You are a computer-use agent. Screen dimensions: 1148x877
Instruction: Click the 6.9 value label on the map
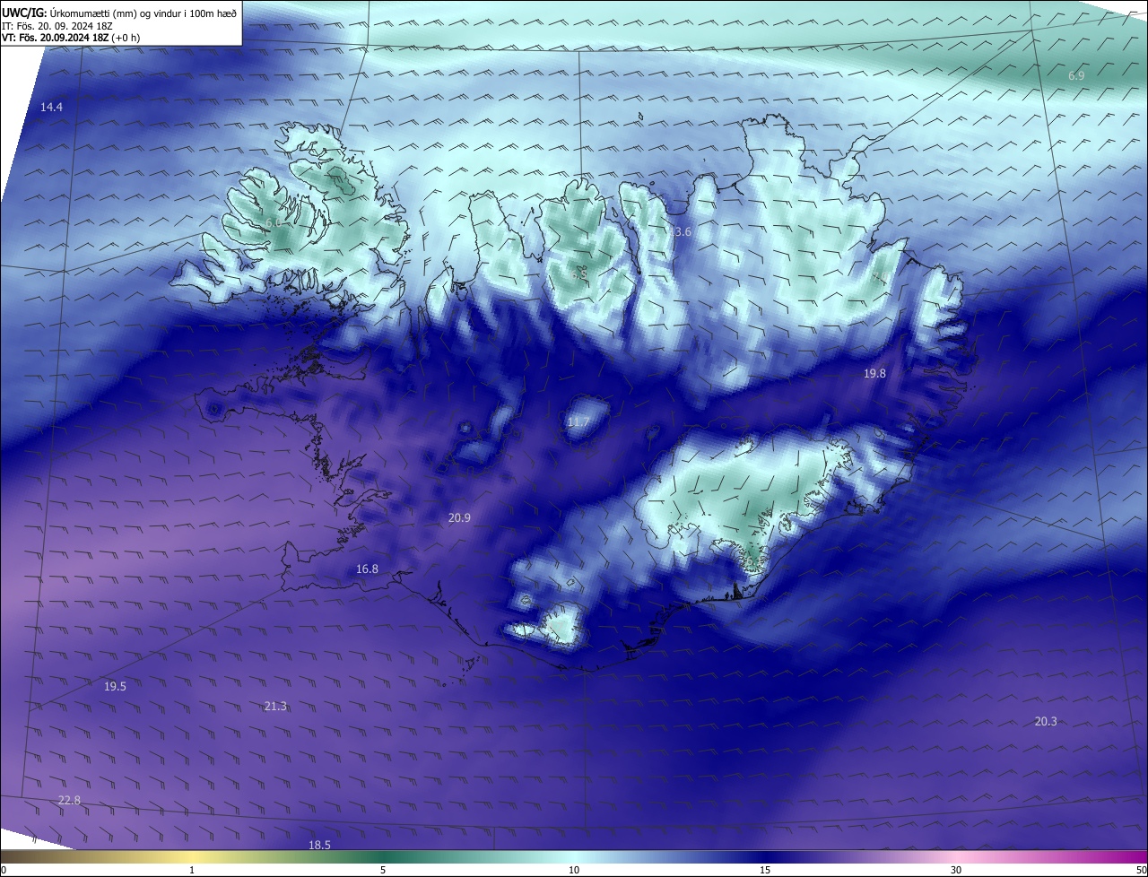pyautogui.click(x=1076, y=76)
